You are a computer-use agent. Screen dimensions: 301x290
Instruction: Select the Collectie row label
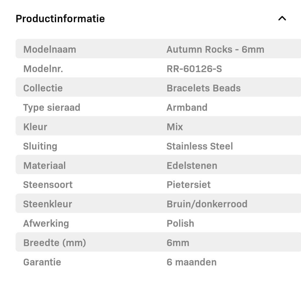point(43,88)
